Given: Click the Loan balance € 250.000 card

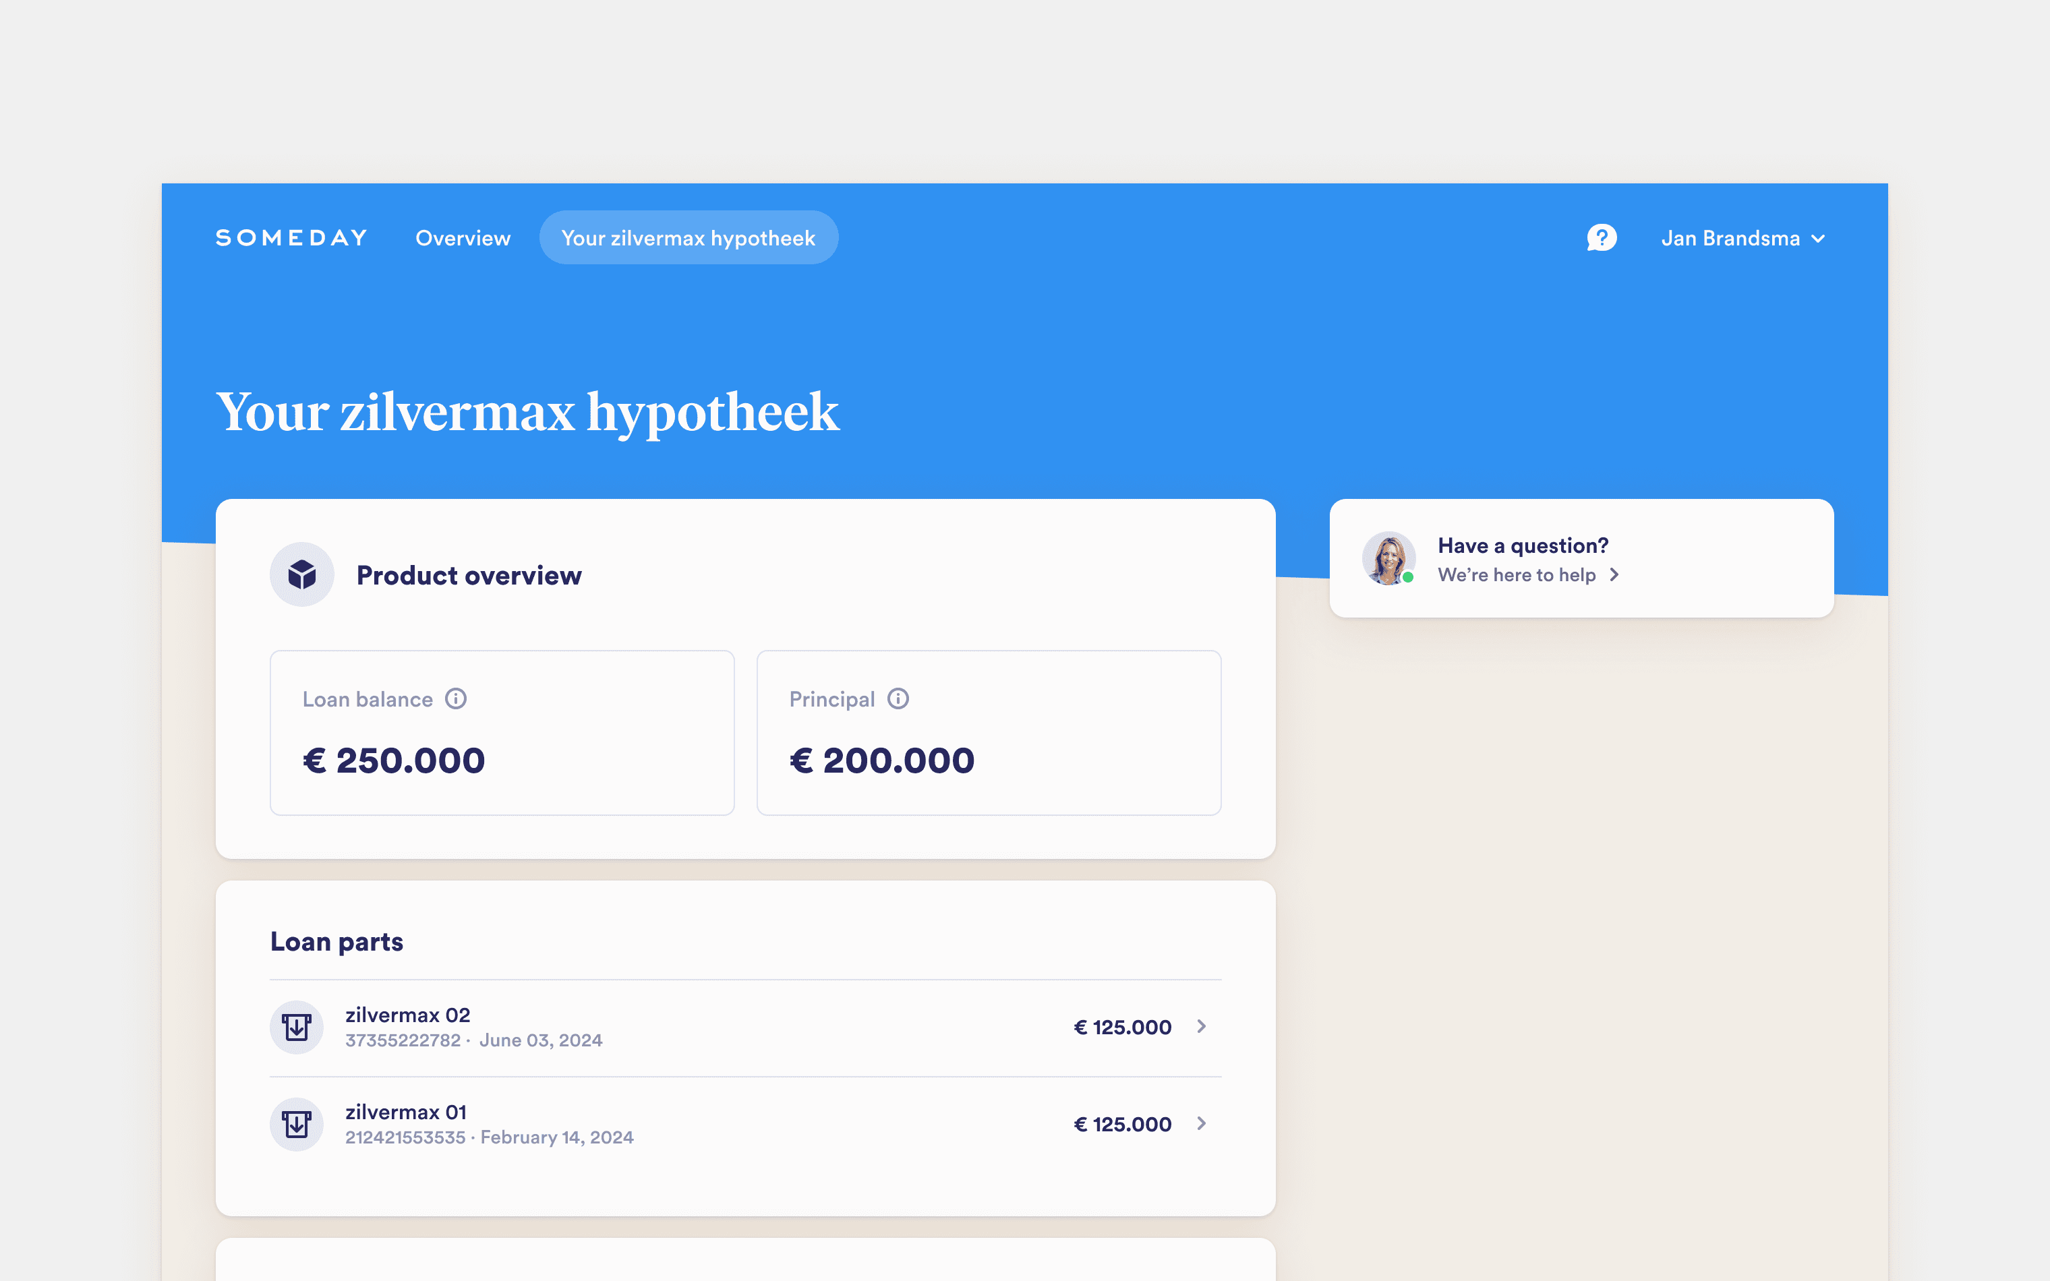Looking at the screenshot, I should (502, 733).
